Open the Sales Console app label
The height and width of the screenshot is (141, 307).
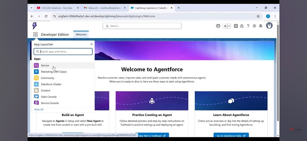click(49, 97)
